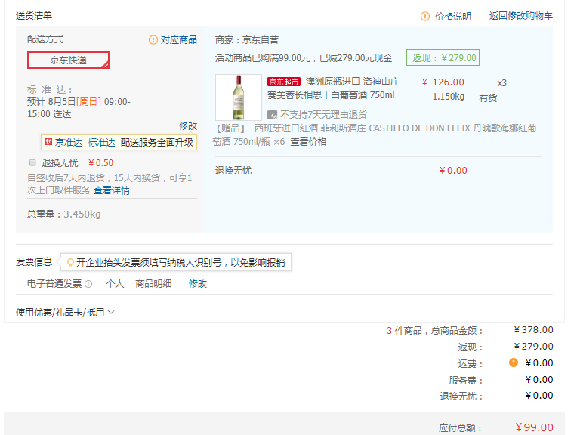Click the 7-day return not supported icon

[x=272, y=115]
